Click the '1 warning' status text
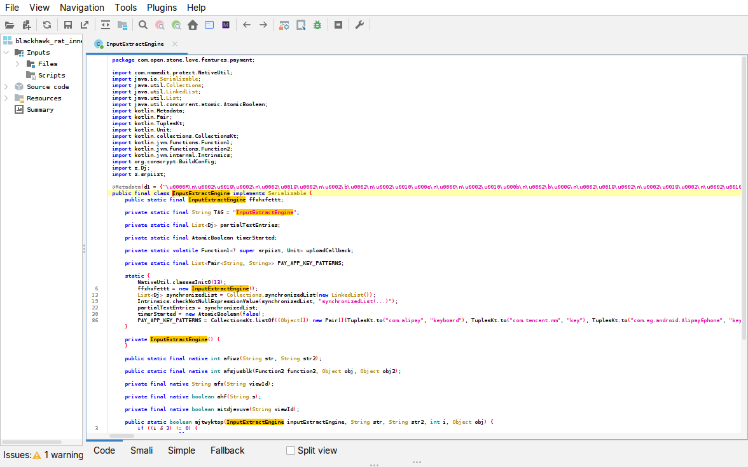The image size is (748, 467). (x=64, y=455)
